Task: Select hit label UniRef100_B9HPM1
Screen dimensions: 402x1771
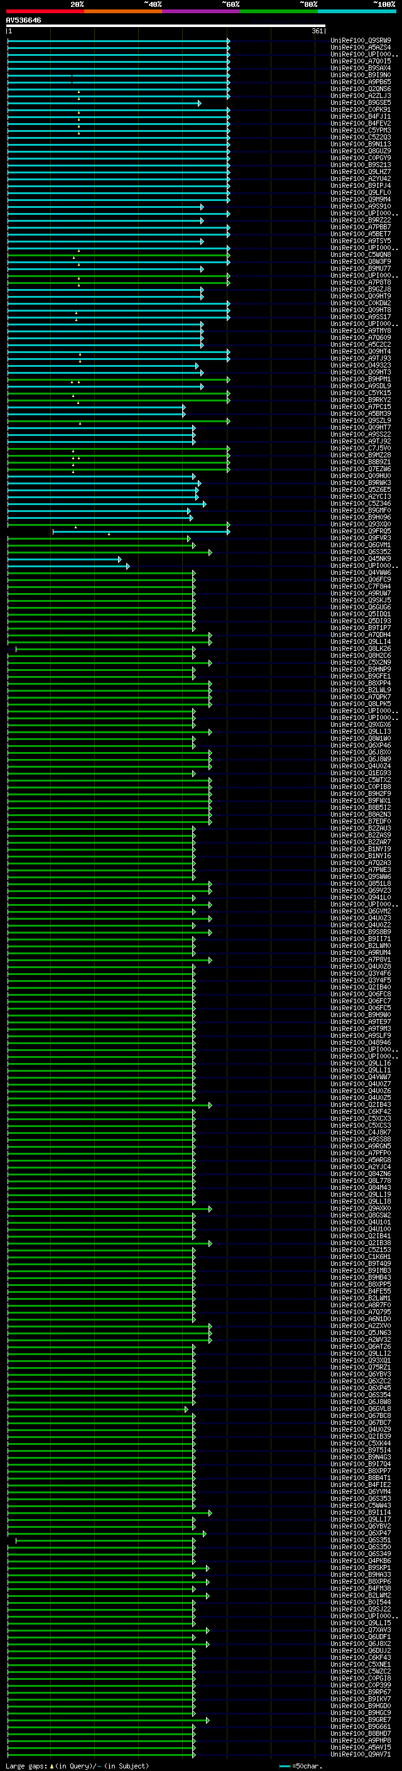Action: pos(361,379)
